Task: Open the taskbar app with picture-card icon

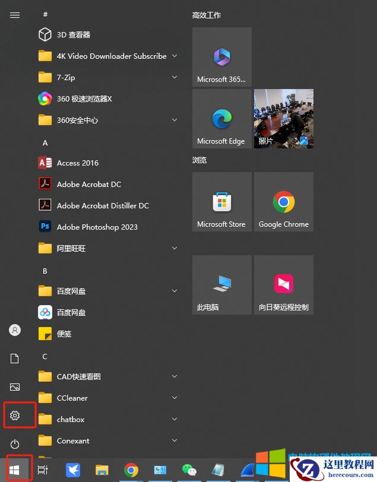Action: [x=160, y=470]
